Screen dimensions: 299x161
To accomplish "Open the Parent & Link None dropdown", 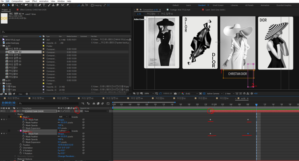I will pos(96,111).
